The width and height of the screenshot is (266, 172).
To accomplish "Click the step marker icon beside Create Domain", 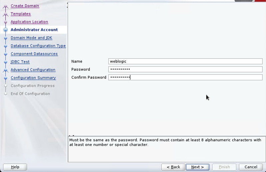I will coord(5,6).
